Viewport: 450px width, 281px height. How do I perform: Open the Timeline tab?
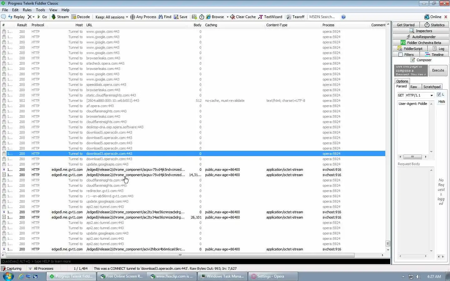coord(434,55)
